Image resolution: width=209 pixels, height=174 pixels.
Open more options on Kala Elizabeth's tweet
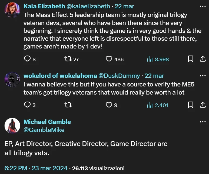[x=203, y=6]
